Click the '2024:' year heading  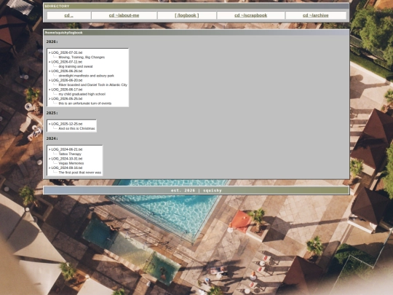pos(52,138)
